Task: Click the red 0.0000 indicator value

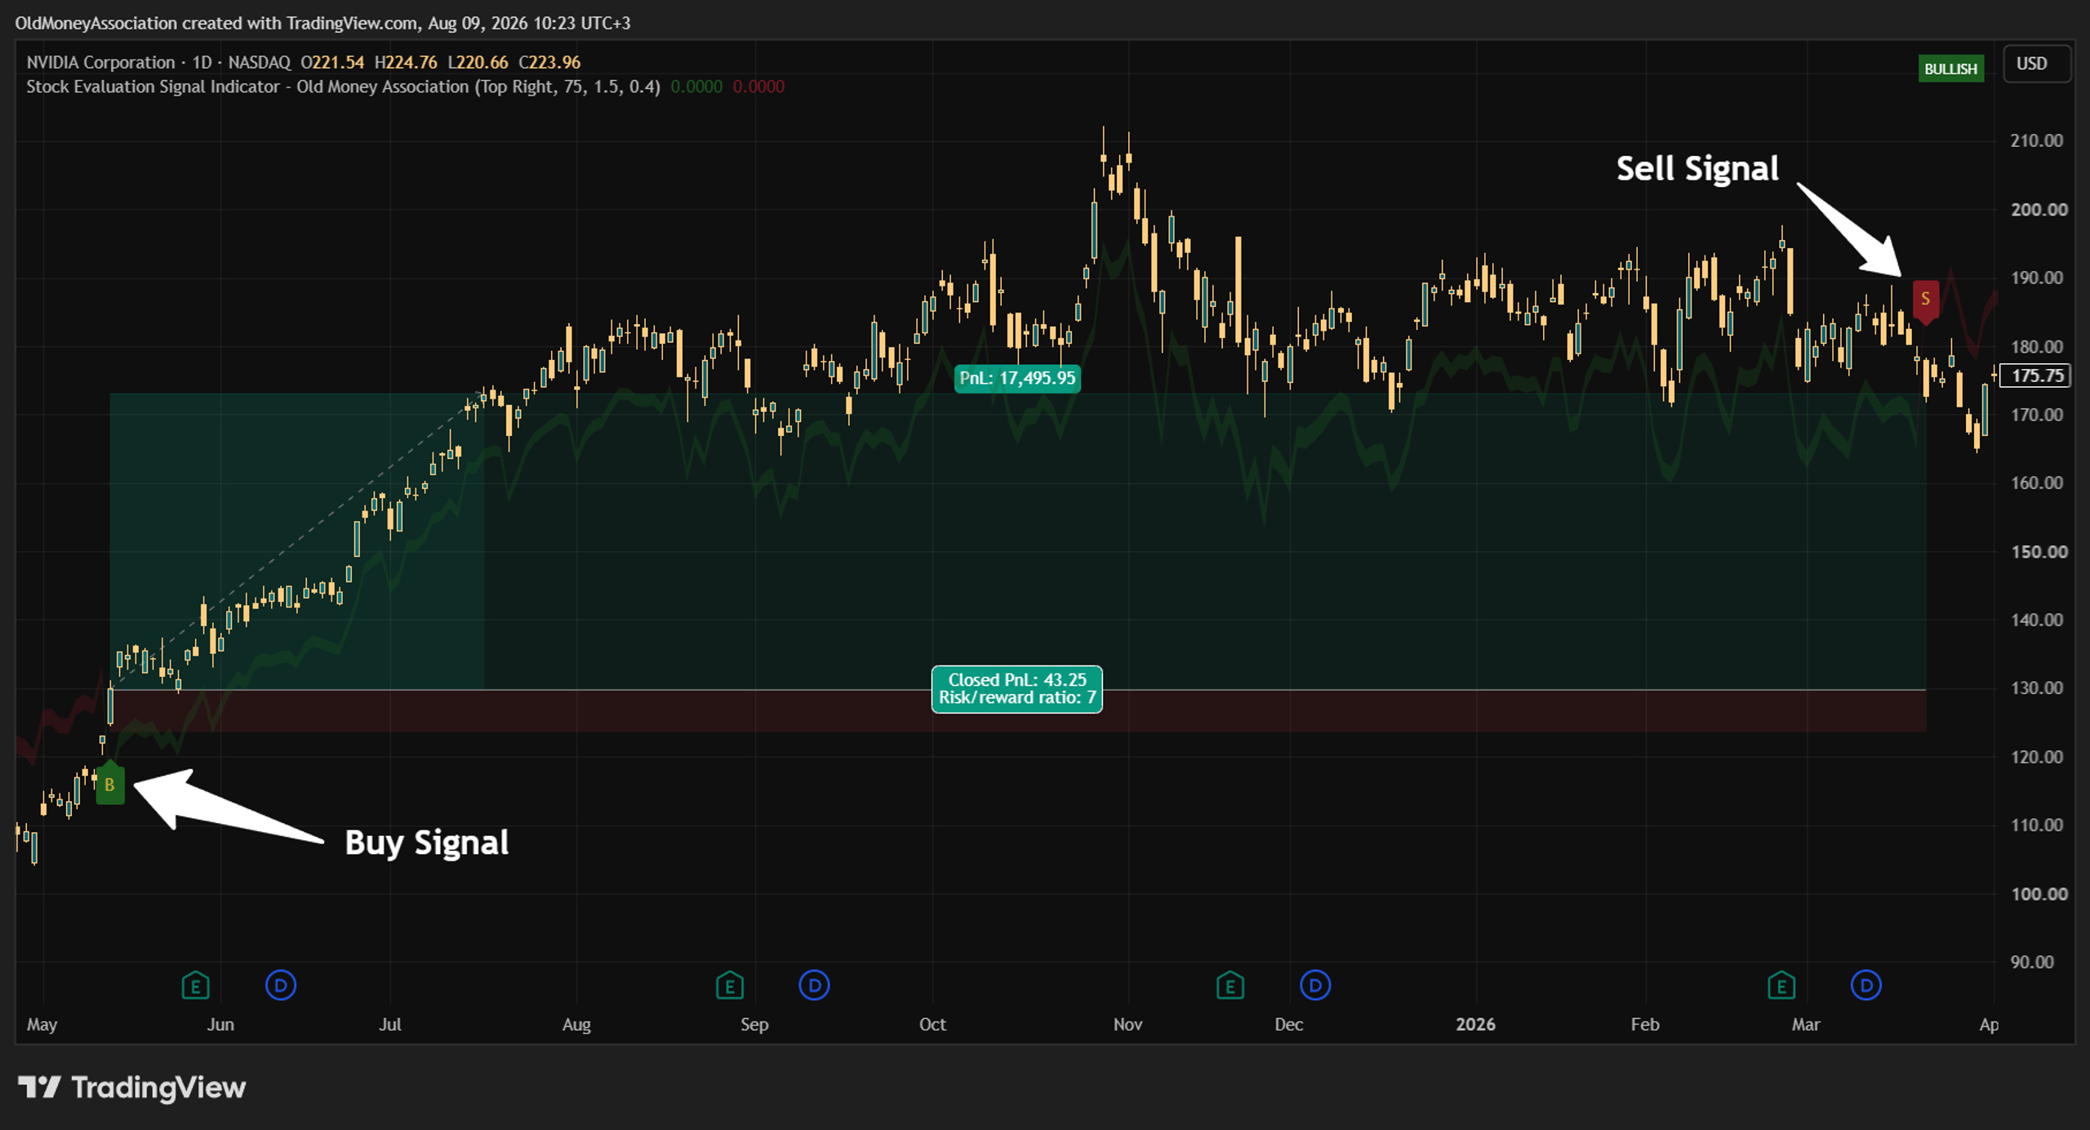Action: click(x=758, y=87)
